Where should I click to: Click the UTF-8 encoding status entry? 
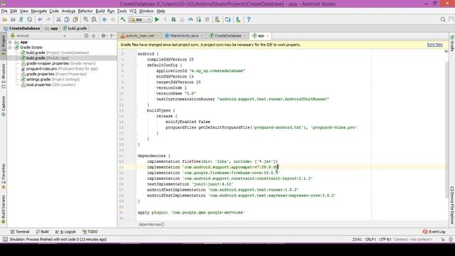coord(385,240)
